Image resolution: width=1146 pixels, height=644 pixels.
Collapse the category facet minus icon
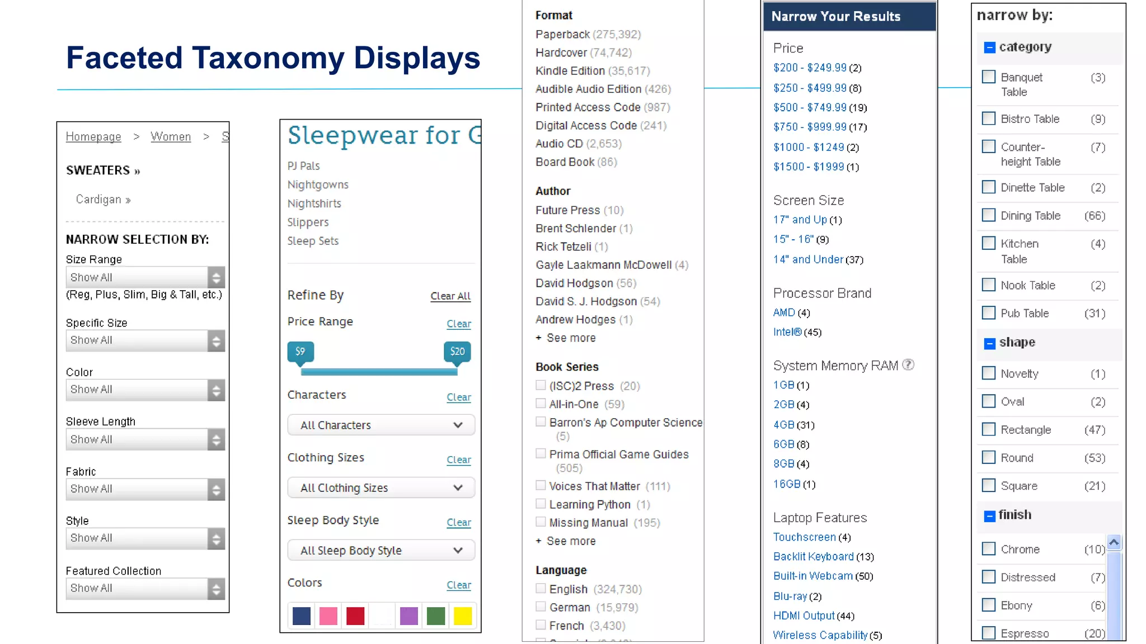click(989, 48)
